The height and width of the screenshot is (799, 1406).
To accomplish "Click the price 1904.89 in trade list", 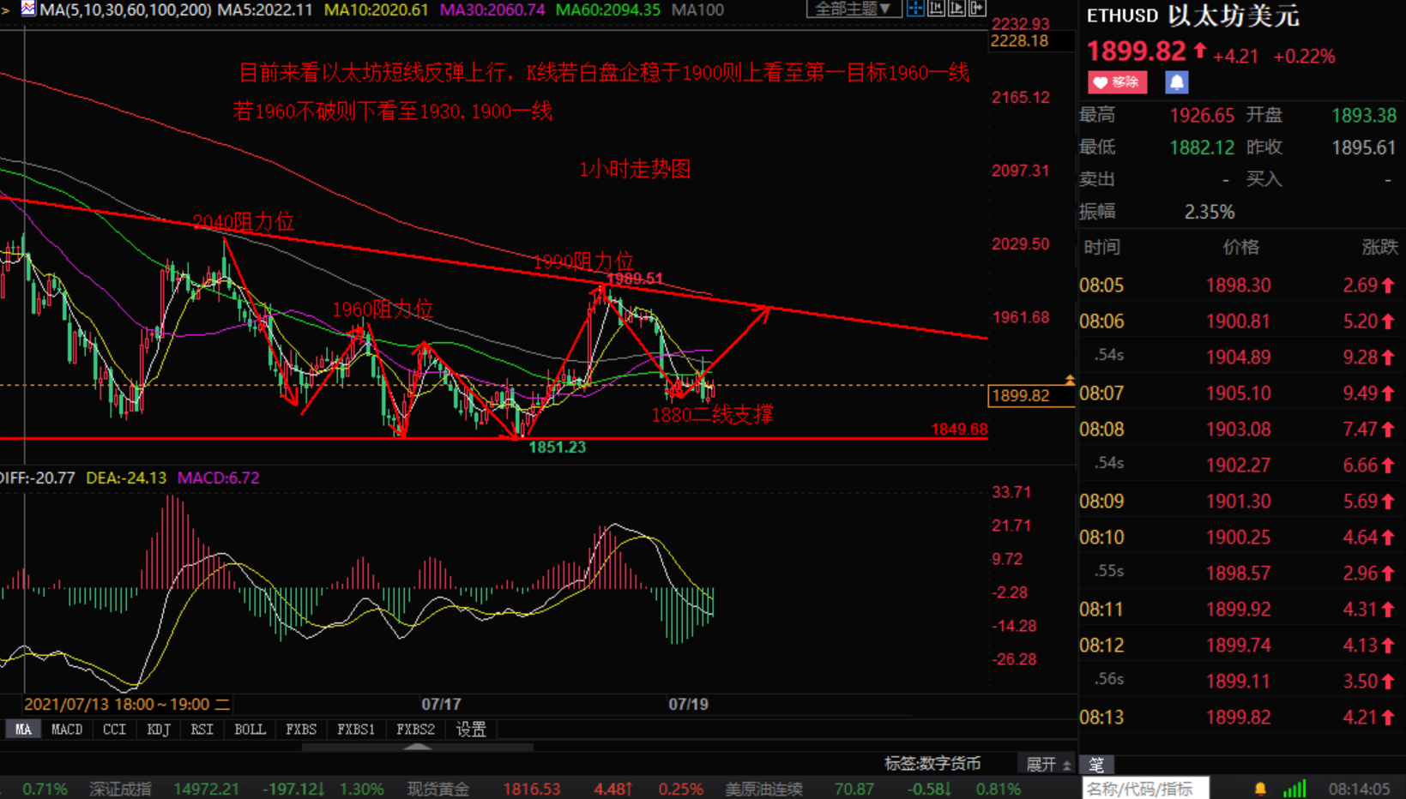I will [x=1239, y=357].
